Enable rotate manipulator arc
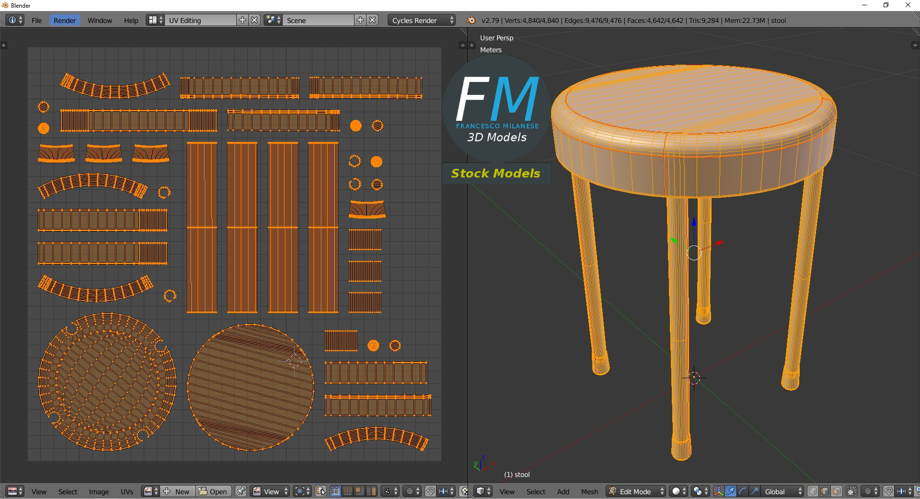The image size is (920, 499). [x=743, y=491]
